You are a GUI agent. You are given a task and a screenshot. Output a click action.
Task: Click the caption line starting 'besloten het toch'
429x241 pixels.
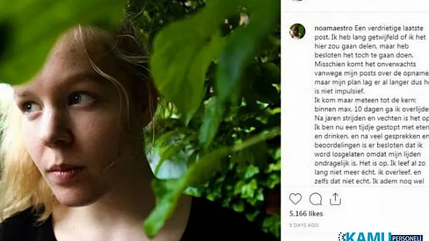[364, 55]
